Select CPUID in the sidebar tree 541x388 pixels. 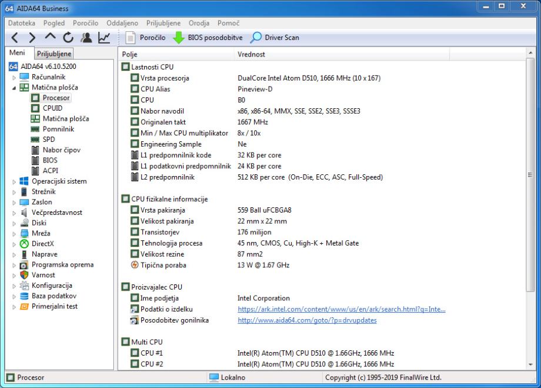click(52, 108)
